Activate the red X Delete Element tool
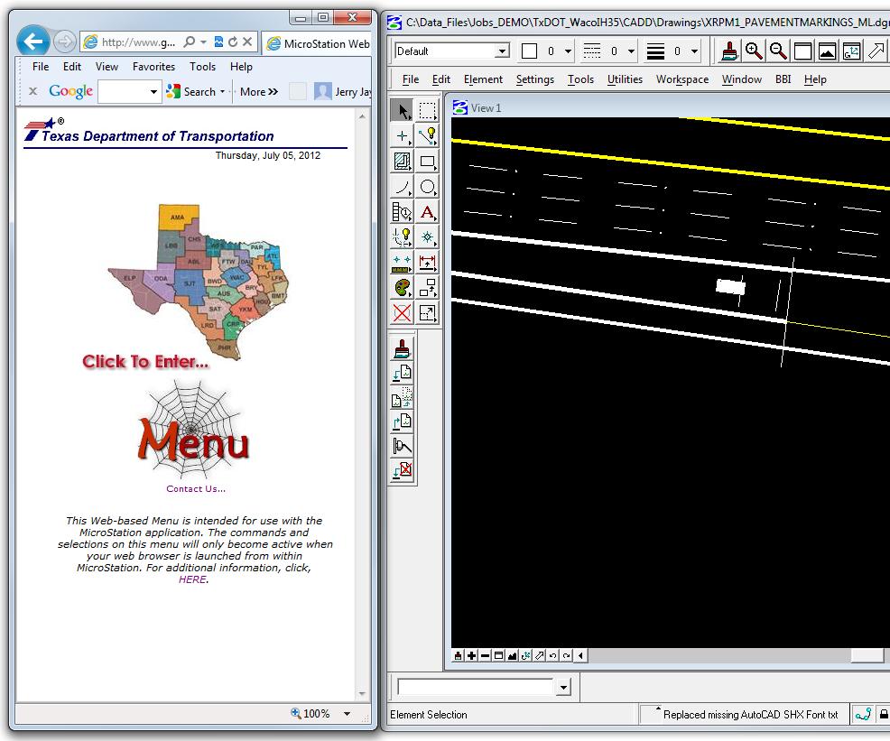Screen dimensions: 890x741 [402, 312]
